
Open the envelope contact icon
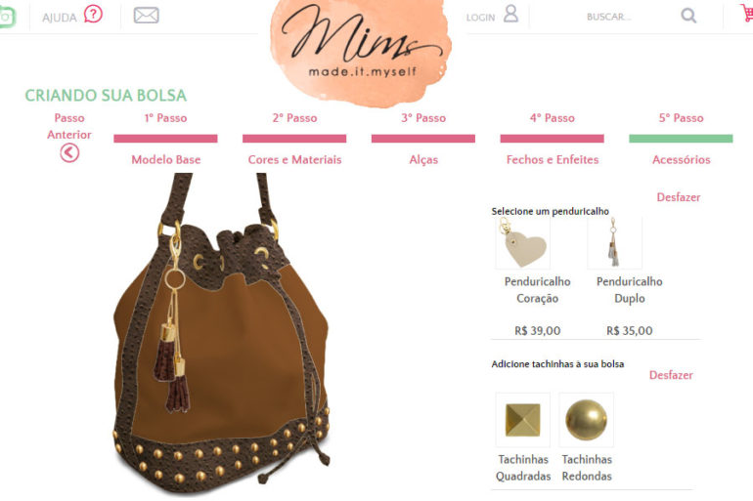tap(146, 16)
